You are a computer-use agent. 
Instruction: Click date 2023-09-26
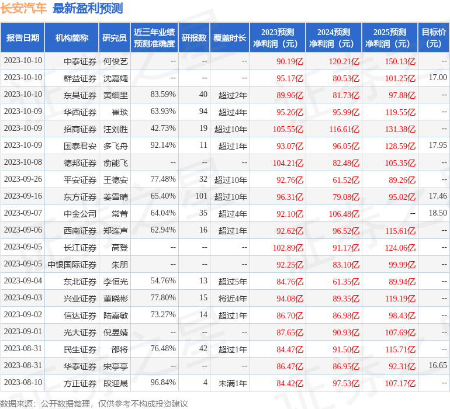[23, 179]
